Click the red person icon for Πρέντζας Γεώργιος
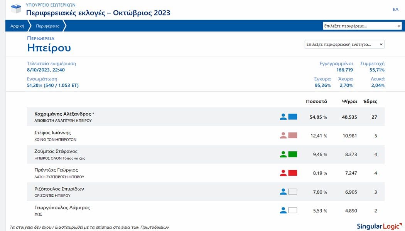This screenshot has height=231, width=405. [283, 173]
